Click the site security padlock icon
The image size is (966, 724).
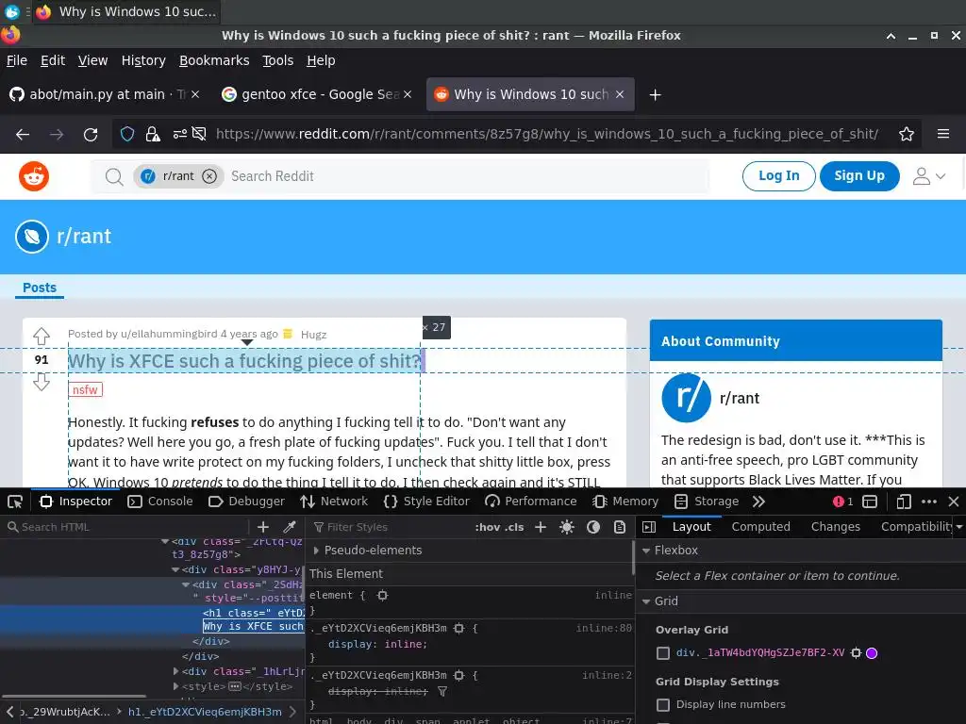point(153,134)
